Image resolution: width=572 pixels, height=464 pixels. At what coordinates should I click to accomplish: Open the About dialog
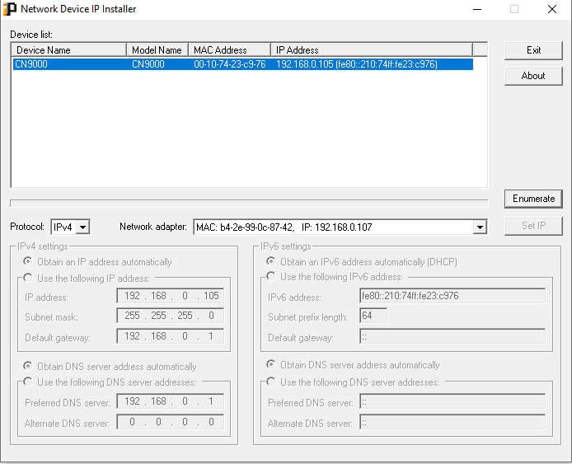click(x=533, y=76)
